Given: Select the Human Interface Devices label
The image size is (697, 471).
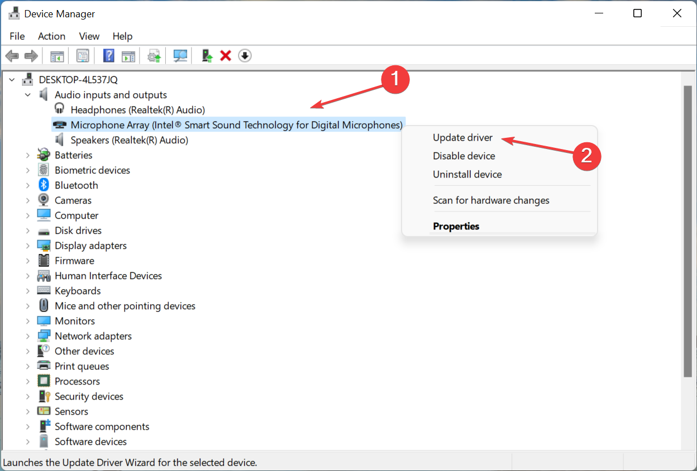Looking at the screenshot, I should click(108, 276).
